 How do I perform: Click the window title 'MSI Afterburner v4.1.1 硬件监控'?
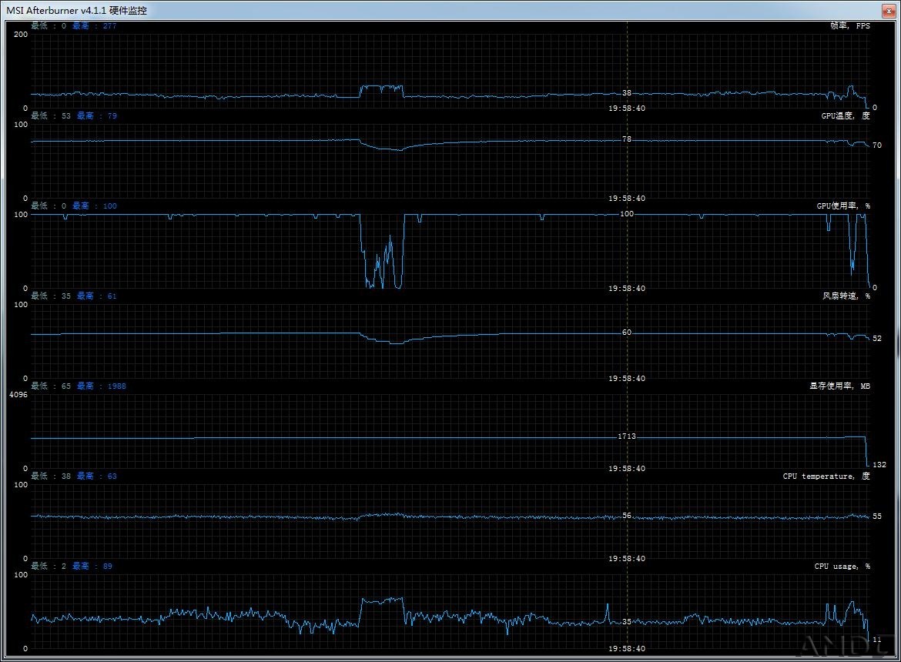(76, 10)
